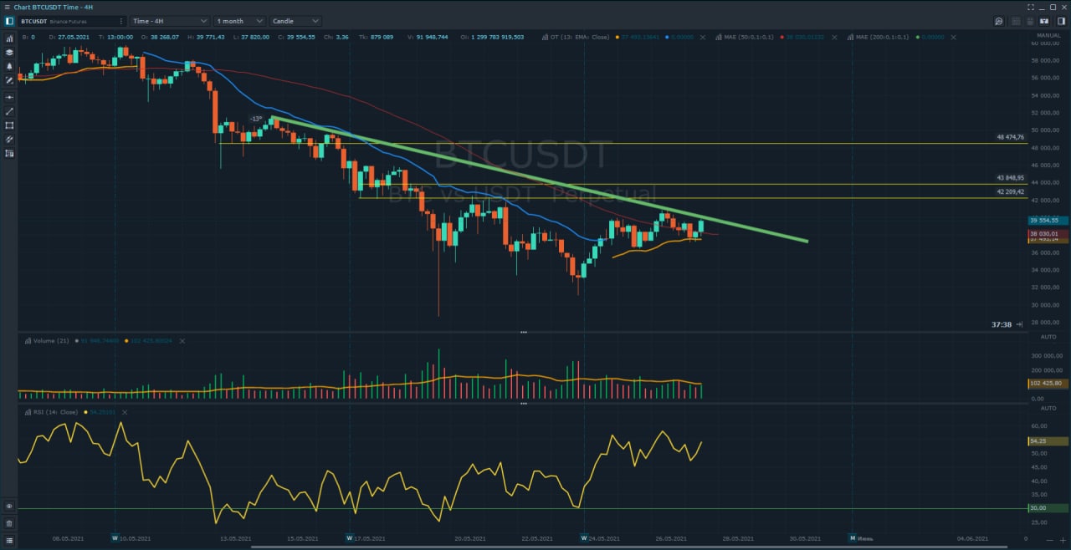Toggle the data window icon in toolbar
The width and height of the screenshot is (1071, 550).
pyautogui.click(x=1030, y=21)
